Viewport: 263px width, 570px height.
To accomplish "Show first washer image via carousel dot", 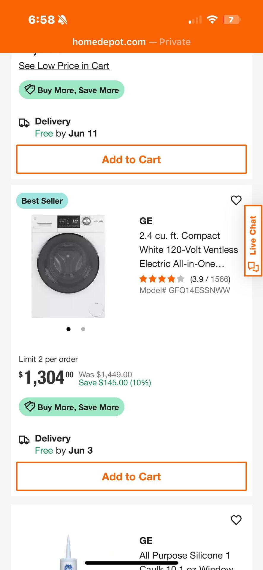I will (x=69, y=329).
